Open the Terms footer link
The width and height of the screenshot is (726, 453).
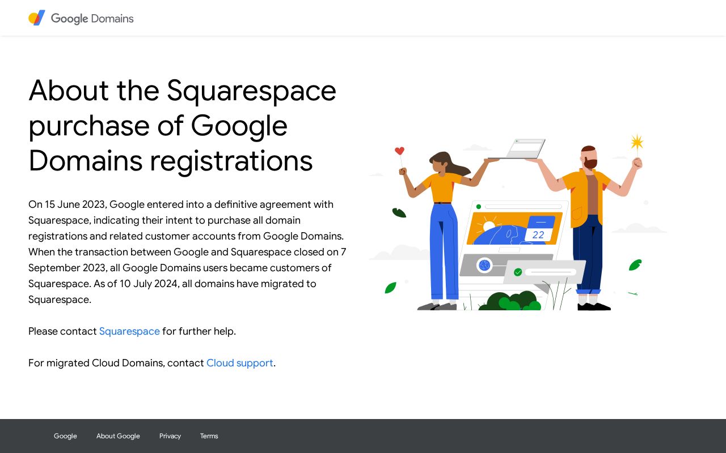tap(209, 436)
